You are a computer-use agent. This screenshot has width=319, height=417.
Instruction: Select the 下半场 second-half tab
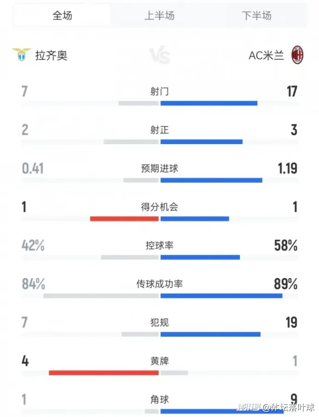click(x=257, y=16)
